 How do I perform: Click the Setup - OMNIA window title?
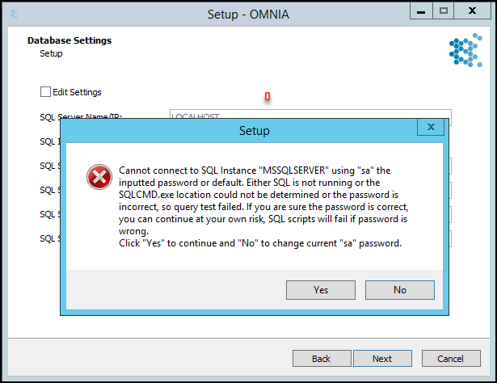[x=248, y=15]
